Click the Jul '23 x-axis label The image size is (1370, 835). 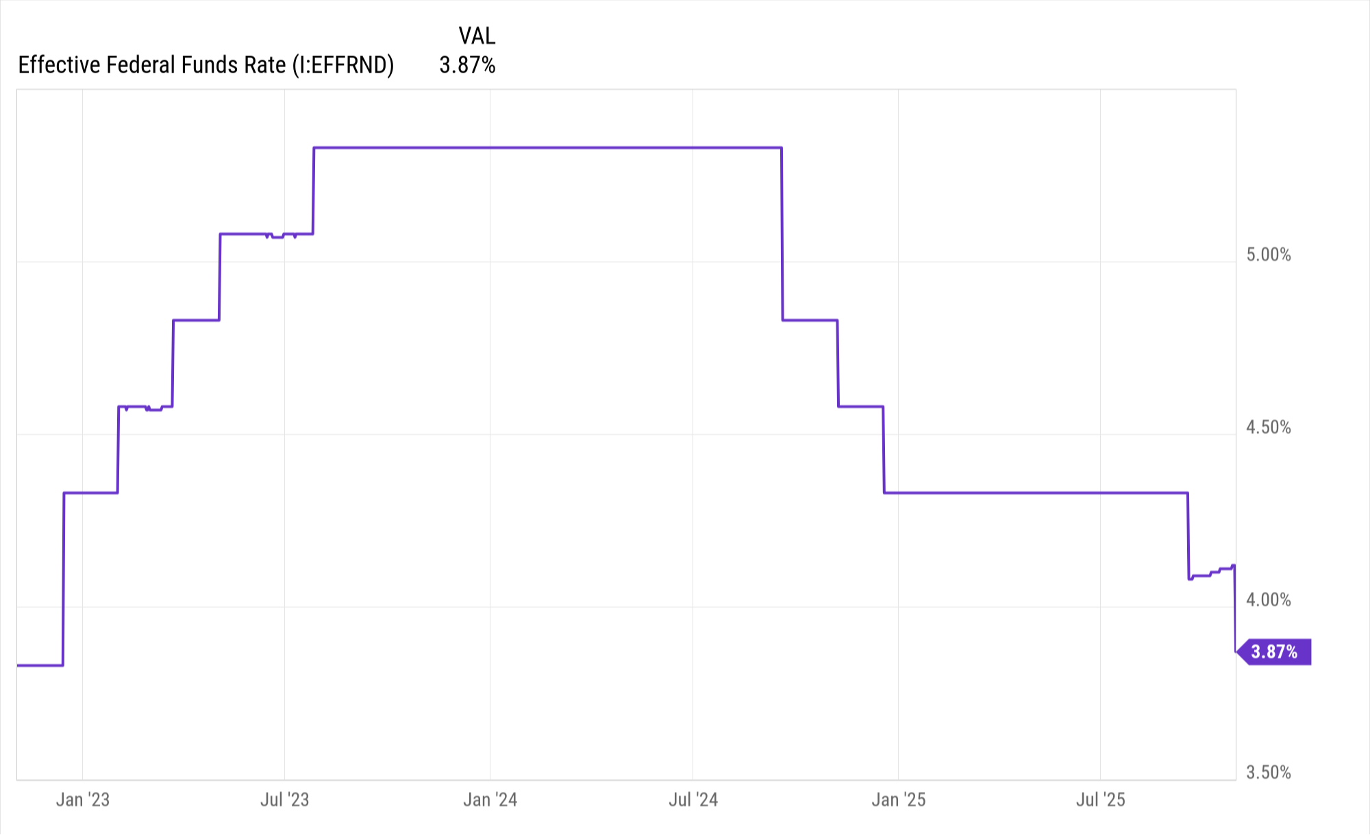285,799
